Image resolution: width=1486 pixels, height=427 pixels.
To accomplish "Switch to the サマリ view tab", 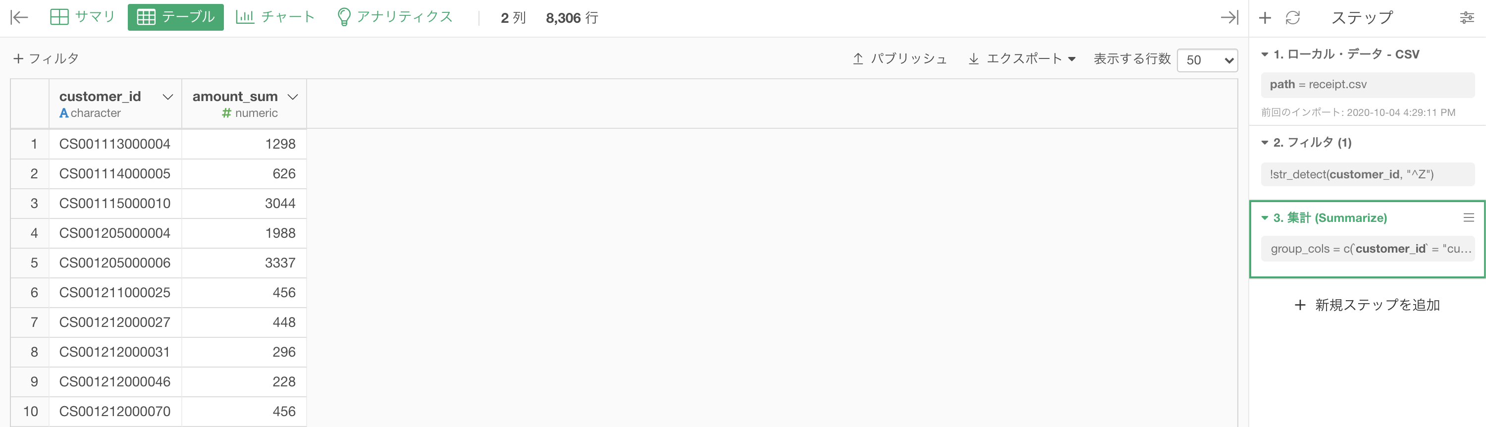I will coord(83,17).
